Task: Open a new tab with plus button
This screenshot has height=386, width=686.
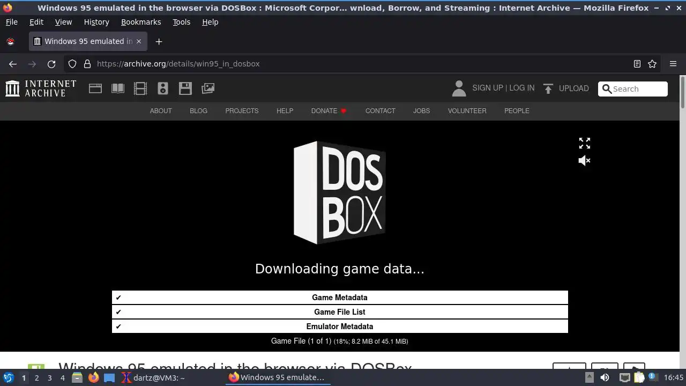Action: point(159,41)
